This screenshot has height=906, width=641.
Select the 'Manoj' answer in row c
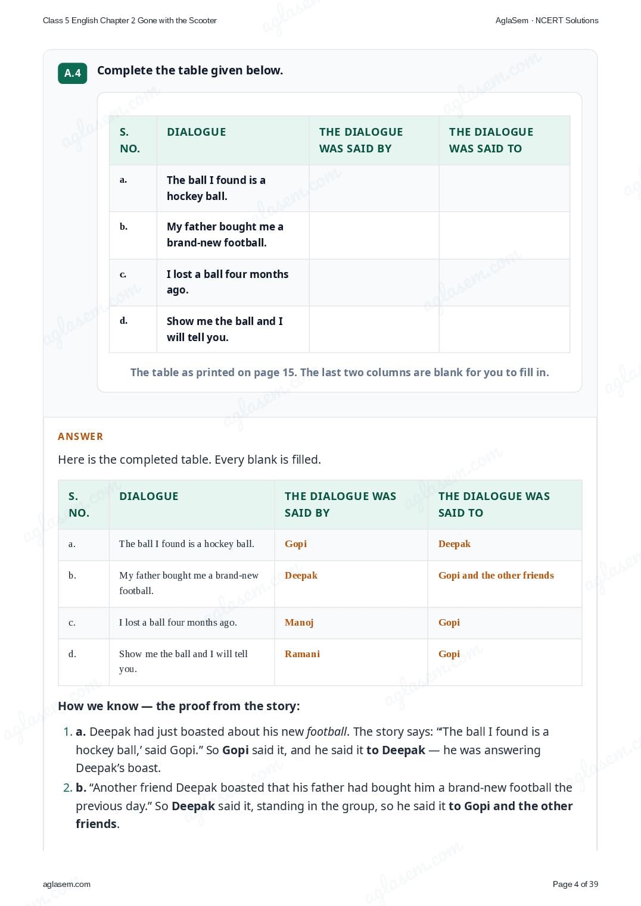tap(299, 622)
